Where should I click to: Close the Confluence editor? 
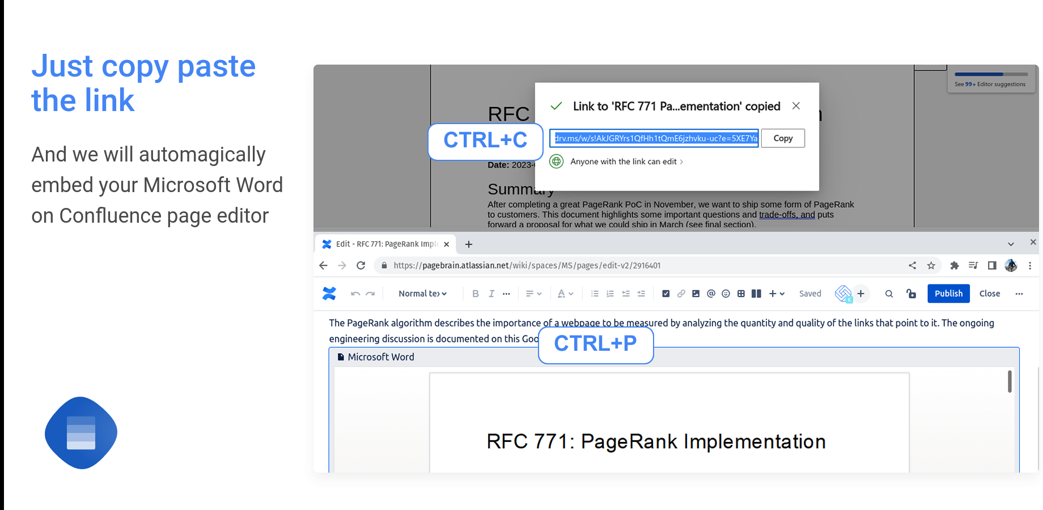click(x=990, y=294)
